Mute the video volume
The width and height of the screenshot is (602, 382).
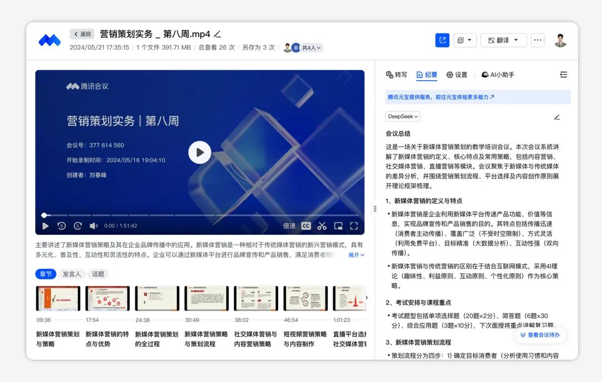[x=94, y=226]
